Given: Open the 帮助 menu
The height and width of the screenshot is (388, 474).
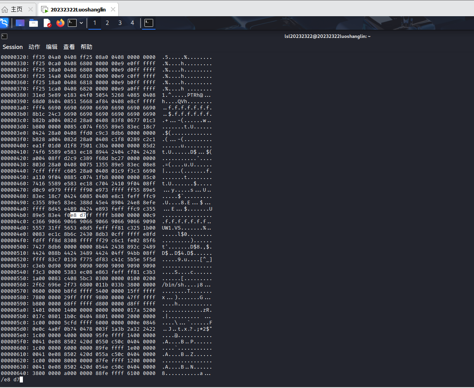Looking at the screenshot, I should (86, 47).
